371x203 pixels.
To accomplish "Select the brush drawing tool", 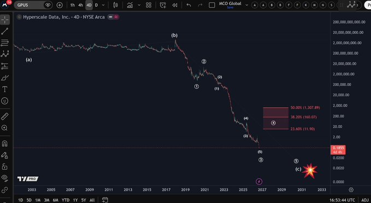I will point(5,78).
